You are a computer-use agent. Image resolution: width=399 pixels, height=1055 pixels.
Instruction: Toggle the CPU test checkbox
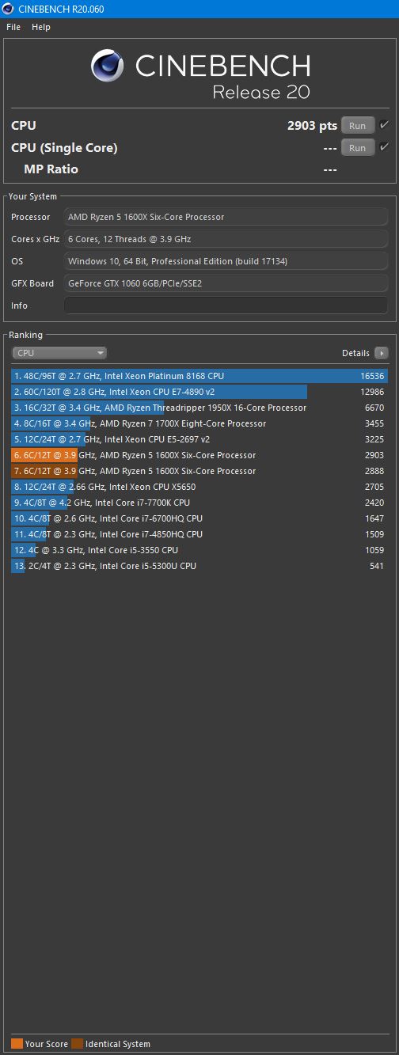[385, 125]
